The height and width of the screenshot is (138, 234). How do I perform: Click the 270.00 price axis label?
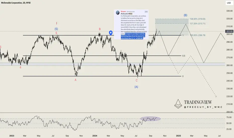click(229, 57)
